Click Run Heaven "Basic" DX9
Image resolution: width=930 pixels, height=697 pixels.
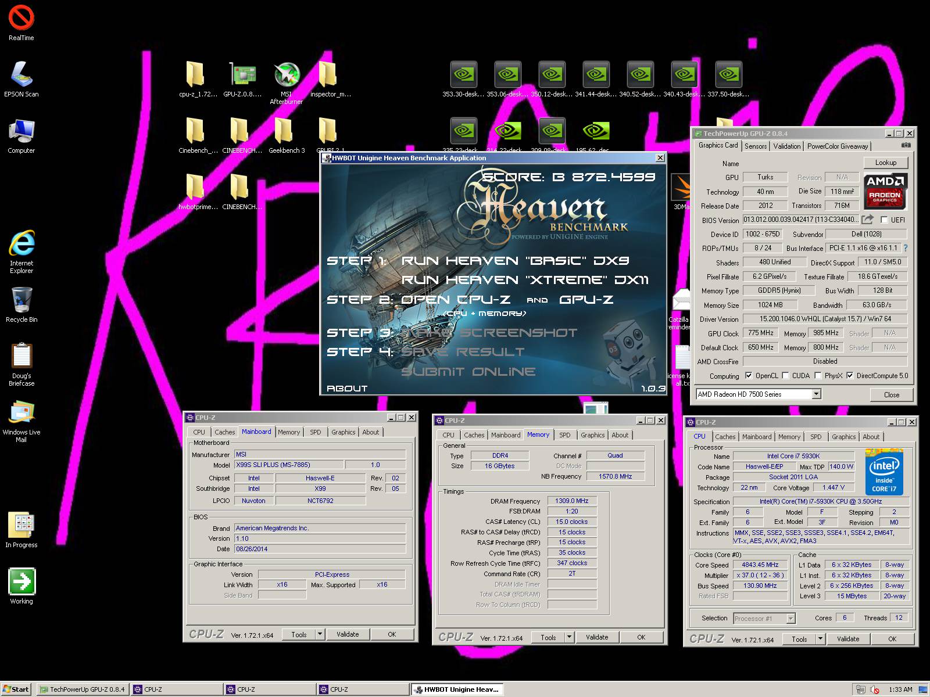[516, 261]
